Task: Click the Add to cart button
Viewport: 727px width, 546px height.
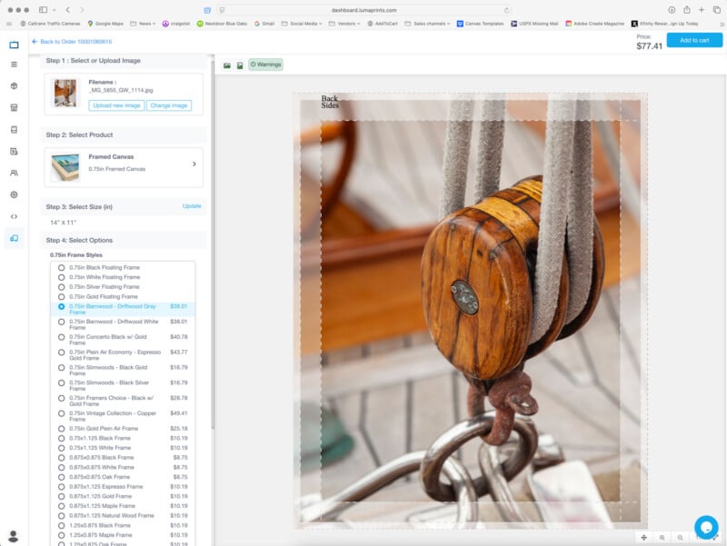Action: [693, 40]
